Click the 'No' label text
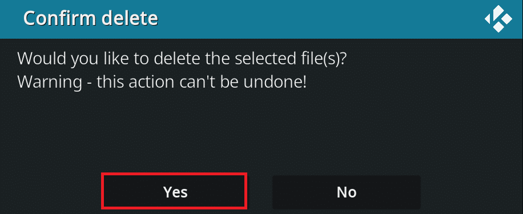Screen dimensions: 523x214 point(347,192)
